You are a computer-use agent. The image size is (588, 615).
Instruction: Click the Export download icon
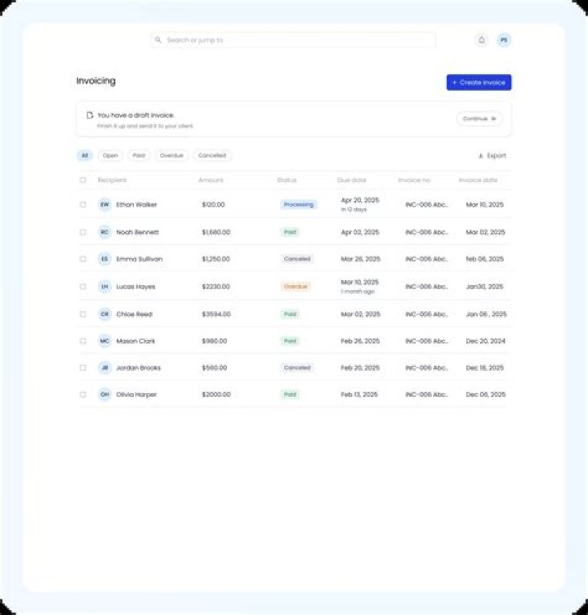click(x=480, y=156)
